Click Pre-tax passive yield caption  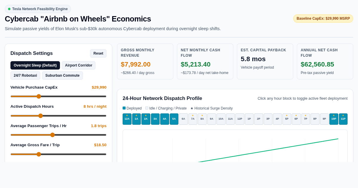click(x=317, y=73)
